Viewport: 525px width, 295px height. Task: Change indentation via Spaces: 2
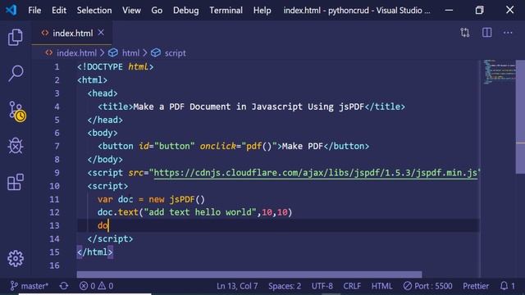click(x=285, y=286)
